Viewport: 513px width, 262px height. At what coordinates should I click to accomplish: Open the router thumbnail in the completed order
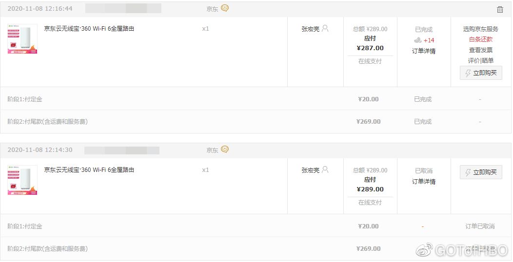tap(22, 38)
